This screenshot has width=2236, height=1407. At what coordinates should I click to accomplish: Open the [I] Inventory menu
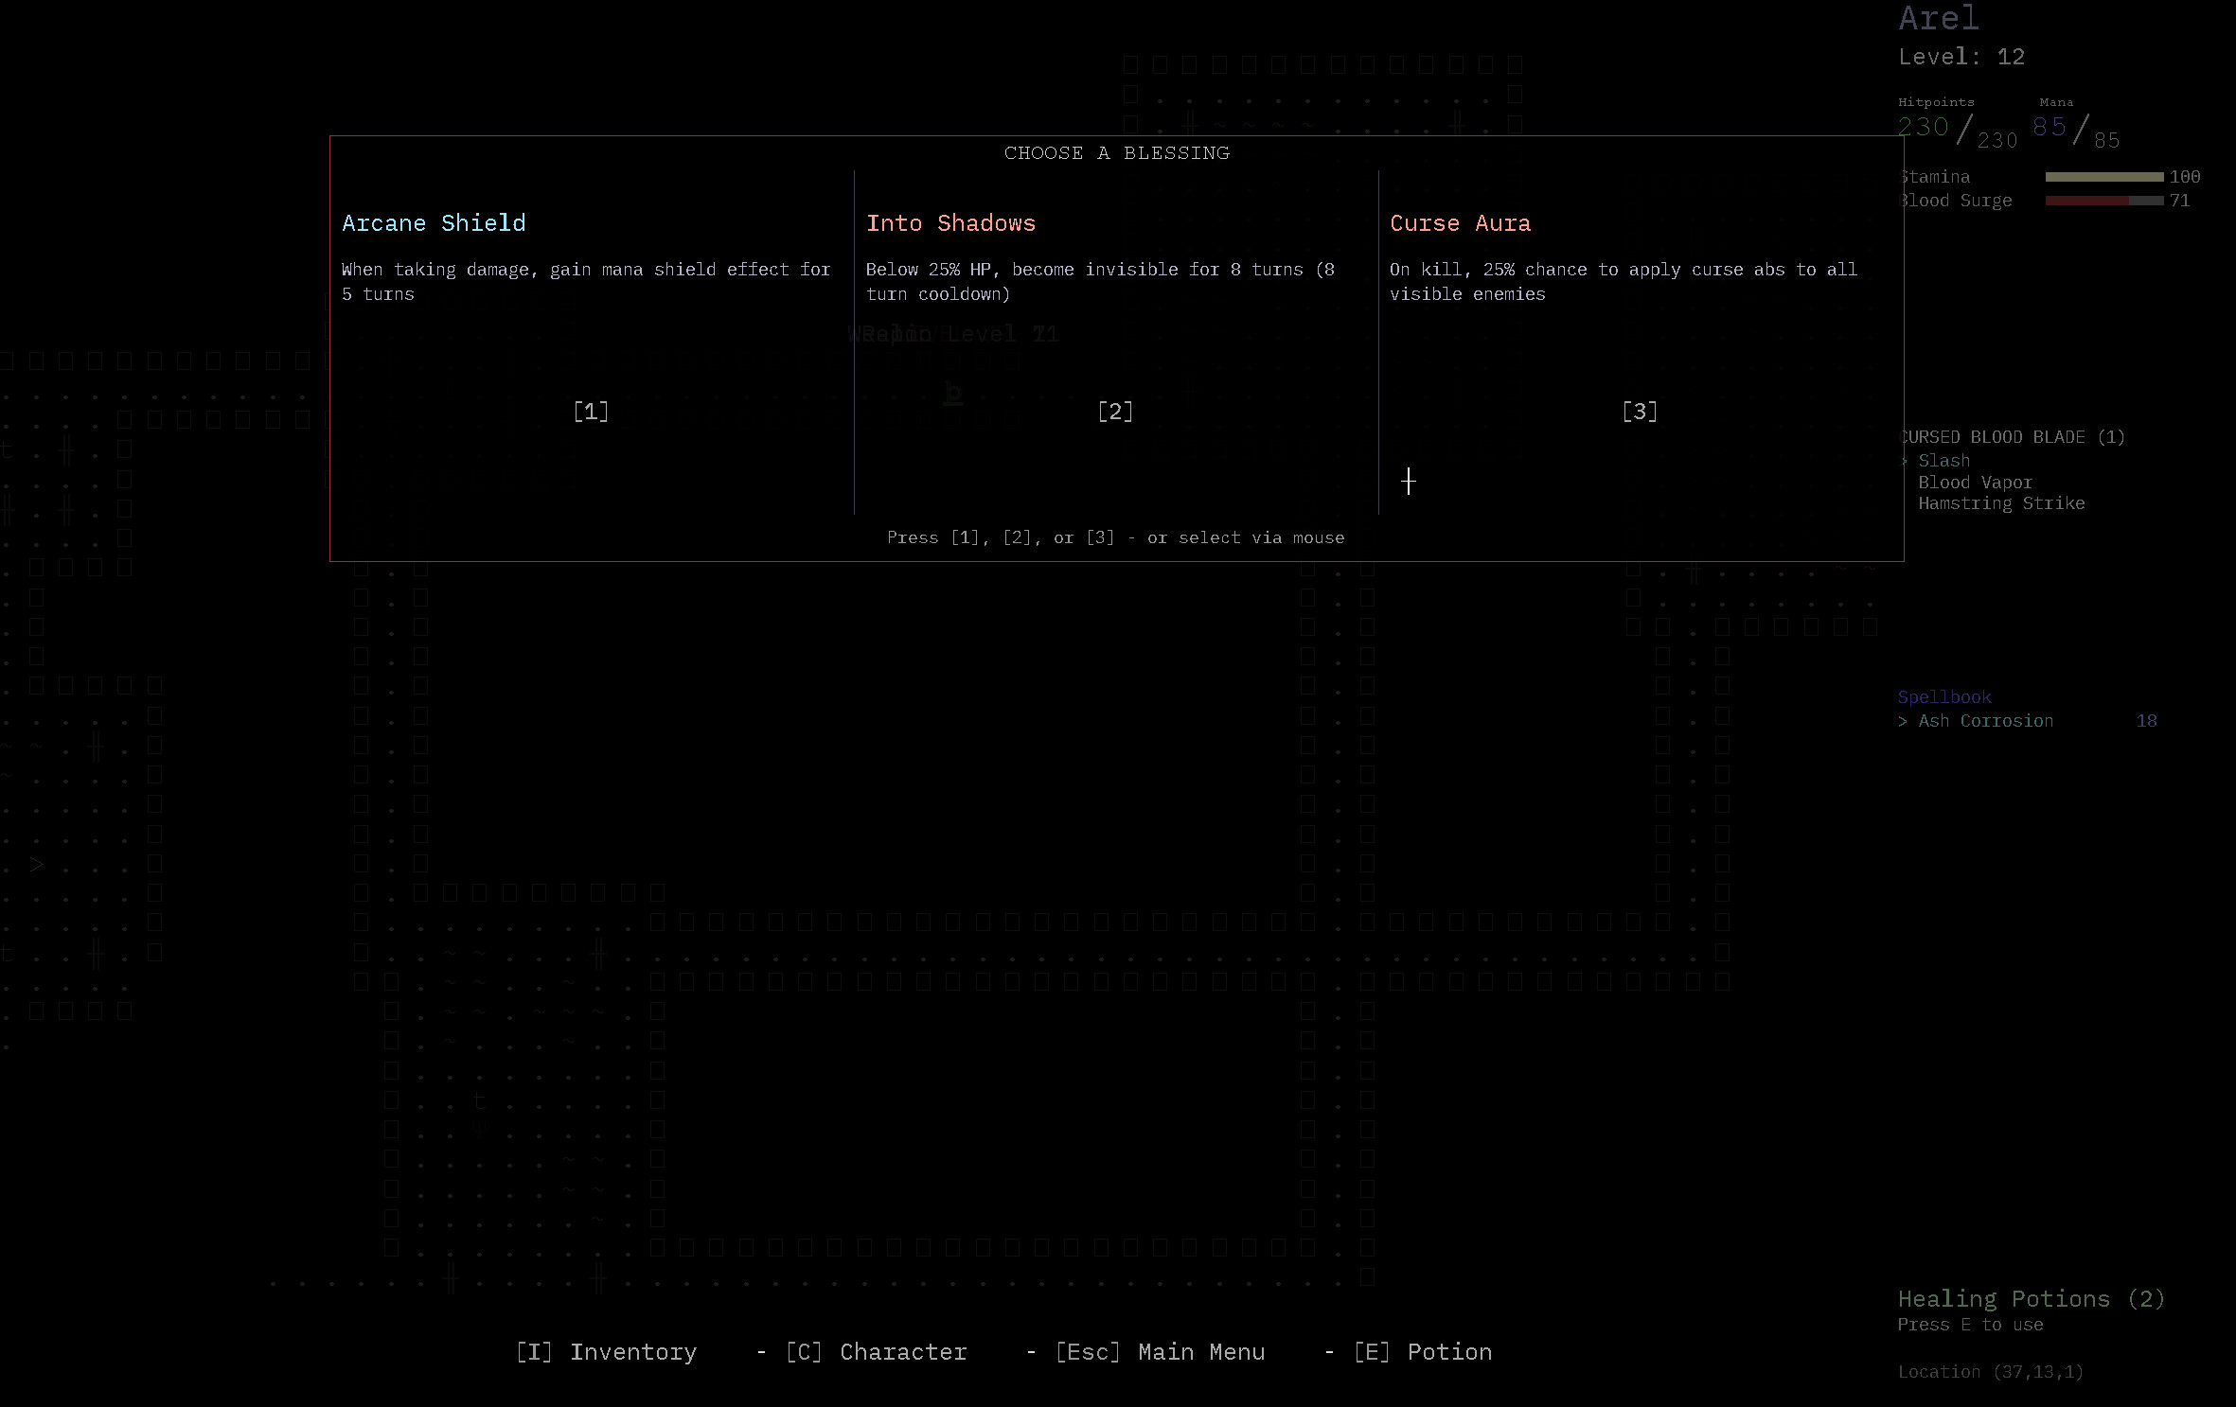pos(606,1352)
